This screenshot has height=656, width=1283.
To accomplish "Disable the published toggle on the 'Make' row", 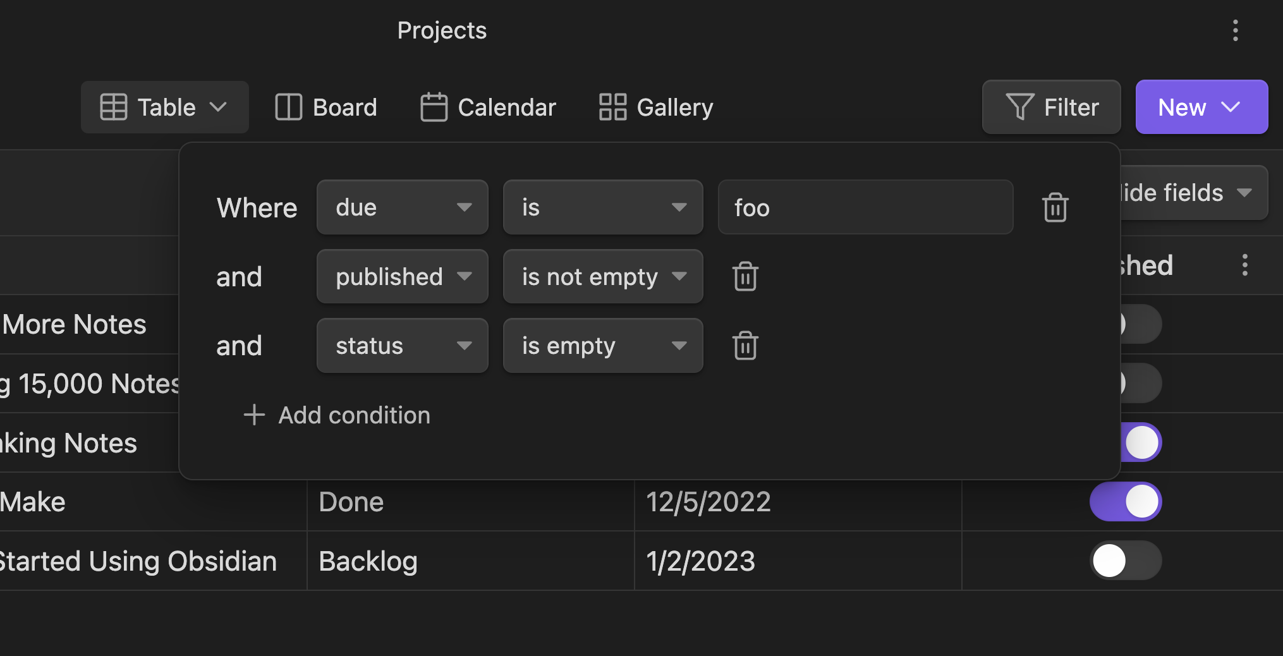I will point(1126,501).
